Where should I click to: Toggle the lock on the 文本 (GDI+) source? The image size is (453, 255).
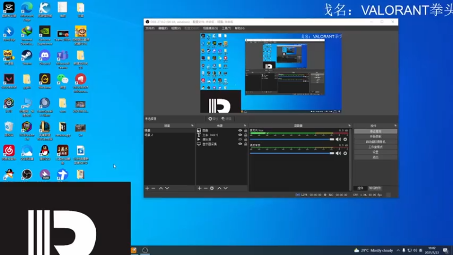pyautogui.click(x=246, y=135)
